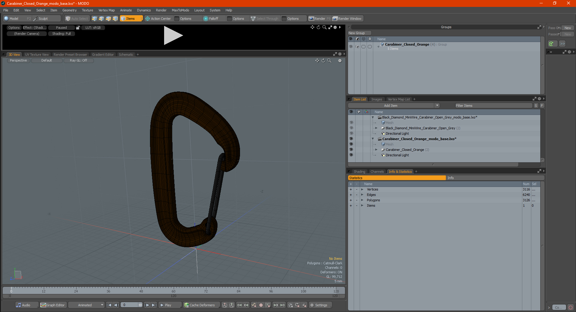Open the 3D viewport gear settings

(x=340, y=61)
